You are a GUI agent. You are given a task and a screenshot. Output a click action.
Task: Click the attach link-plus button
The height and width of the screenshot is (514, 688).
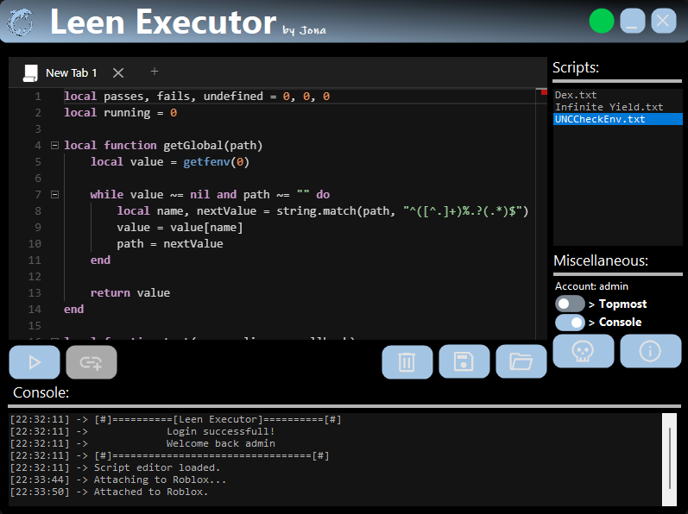(92, 362)
